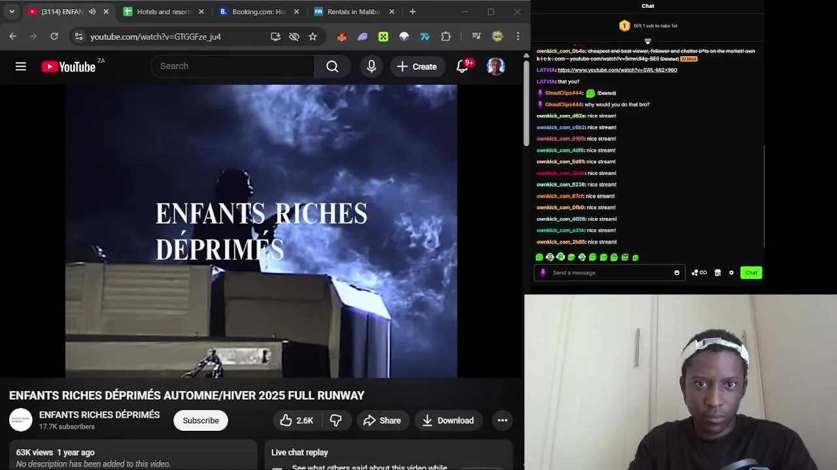Click Gift 1 sub to take 1st
Image resolution: width=837 pixels, height=470 pixels.
coord(655,26)
